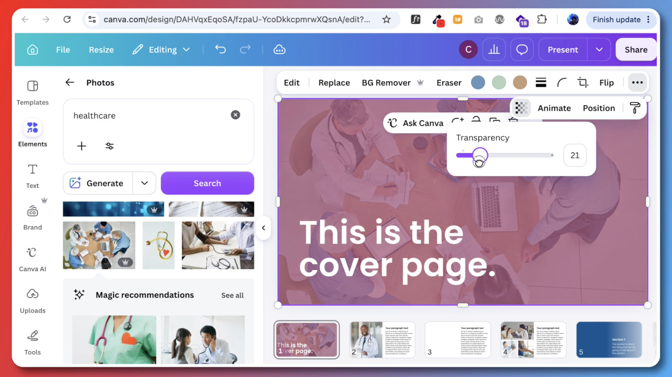Image resolution: width=672 pixels, height=377 pixels.
Task: Select slide 5 thumbnail
Action: pyautogui.click(x=609, y=339)
